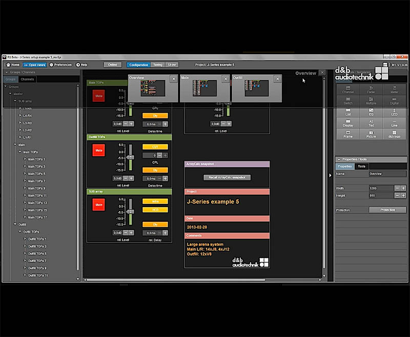Screen dimensions: 410x337
Task: Expand the L2-R2 tree node
Action: [20, 130]
